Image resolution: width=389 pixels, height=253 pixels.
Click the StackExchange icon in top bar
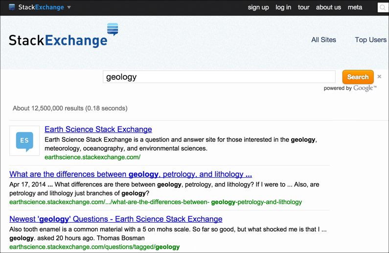coord(12,7)
